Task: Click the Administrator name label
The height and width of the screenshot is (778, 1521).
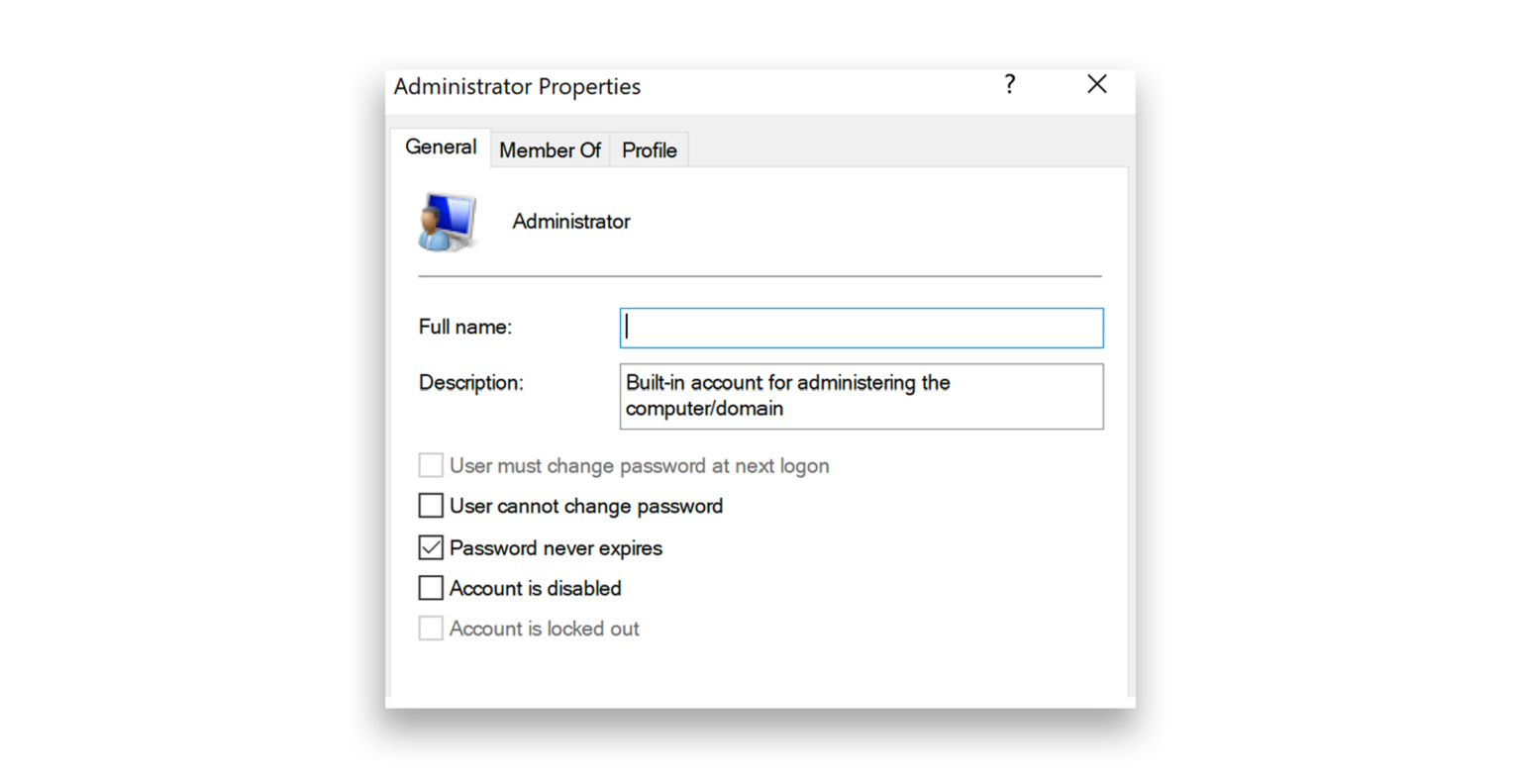Action: tap(570, 221)
